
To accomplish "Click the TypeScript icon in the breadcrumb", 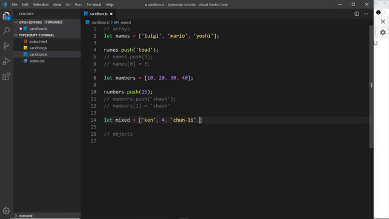I will point(88,23).
